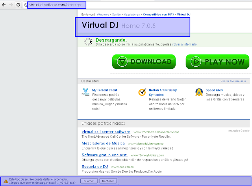The width and height of the screenshot is (252, 186).
Task: Click the www.SurveyMonkey.com ad URL text
Action: click(x=147, y=155)
